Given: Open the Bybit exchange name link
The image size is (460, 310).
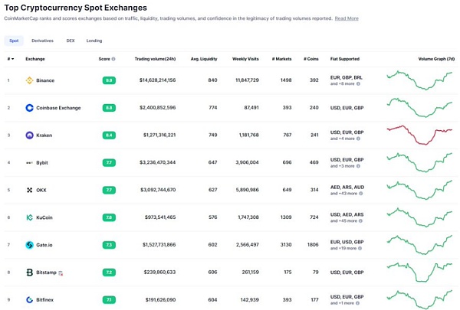Looking at the screenshot, I should point(44,162).
